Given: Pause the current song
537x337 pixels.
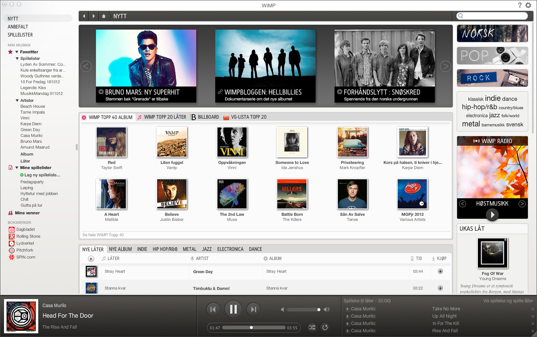Looking at the screenshot, I should click(x=233, y=310).
